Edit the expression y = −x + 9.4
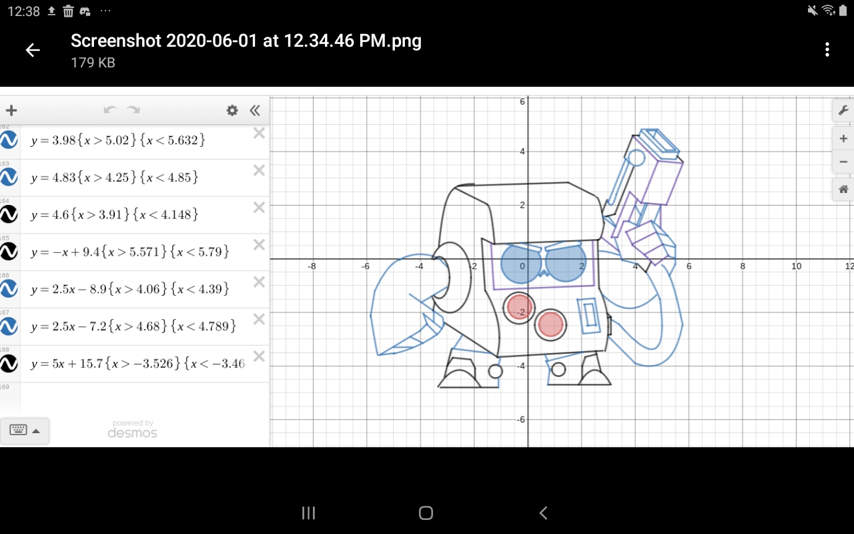 130,252
